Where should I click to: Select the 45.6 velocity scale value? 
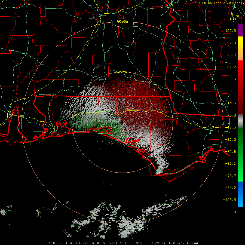click(232, 79)
